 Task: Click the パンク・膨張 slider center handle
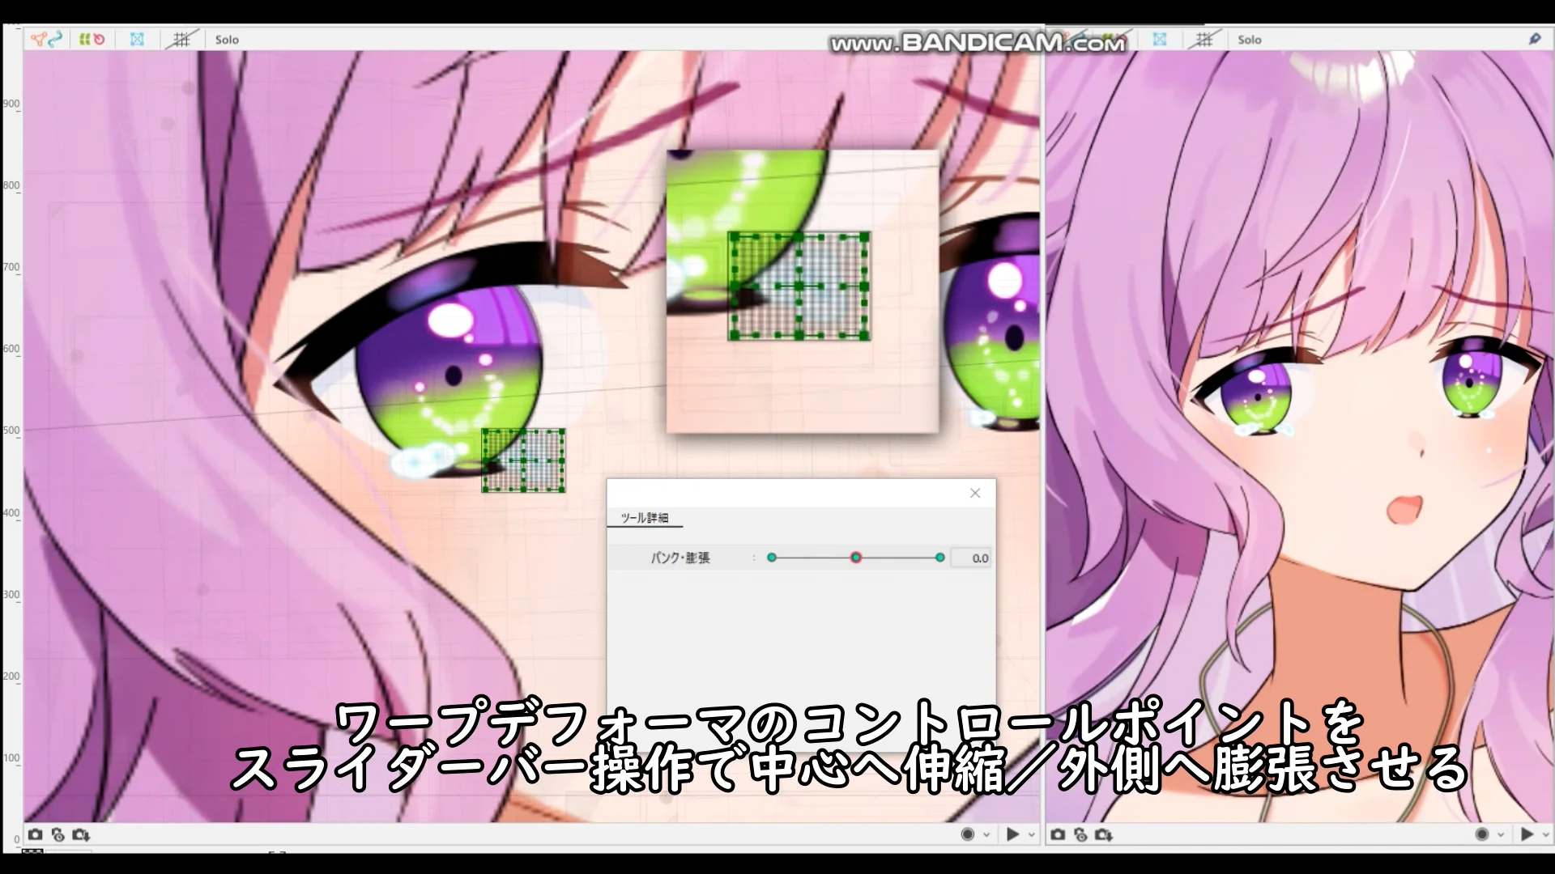[x=855, y=558]
